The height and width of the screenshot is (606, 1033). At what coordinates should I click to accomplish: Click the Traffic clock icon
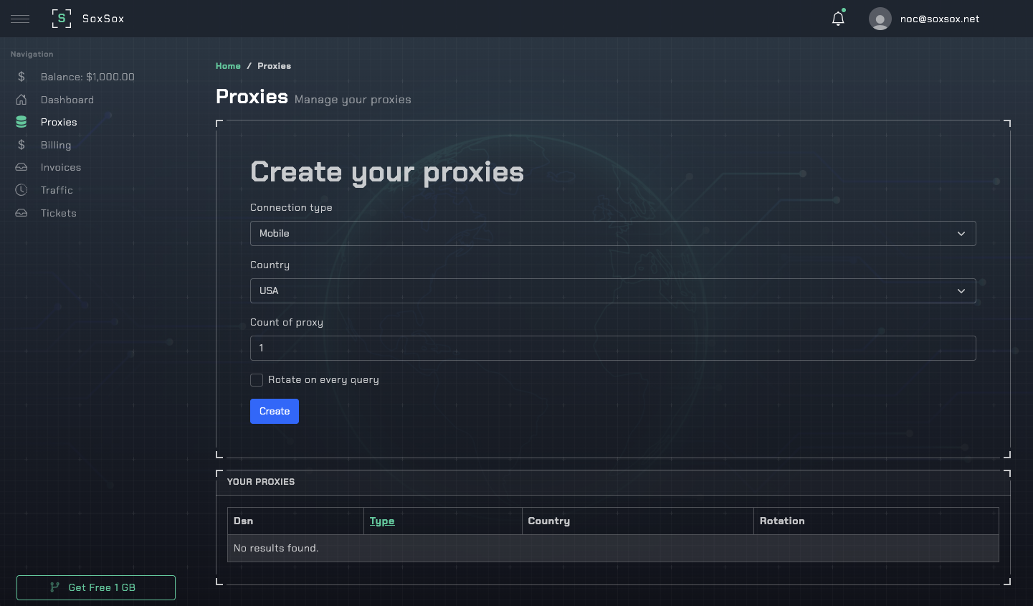22,190
